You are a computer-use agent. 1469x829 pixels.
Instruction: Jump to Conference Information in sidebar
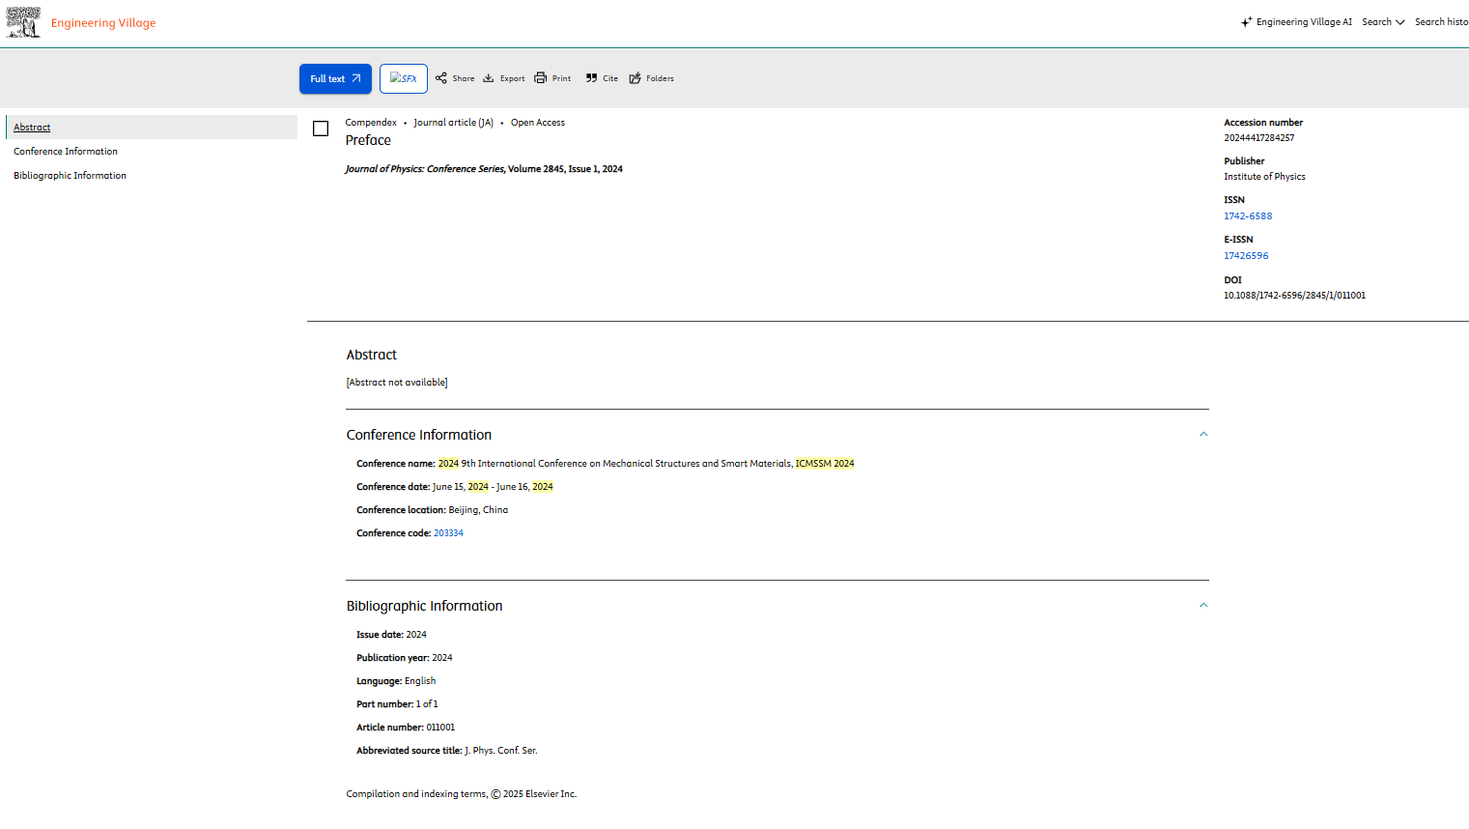(66, 152)
